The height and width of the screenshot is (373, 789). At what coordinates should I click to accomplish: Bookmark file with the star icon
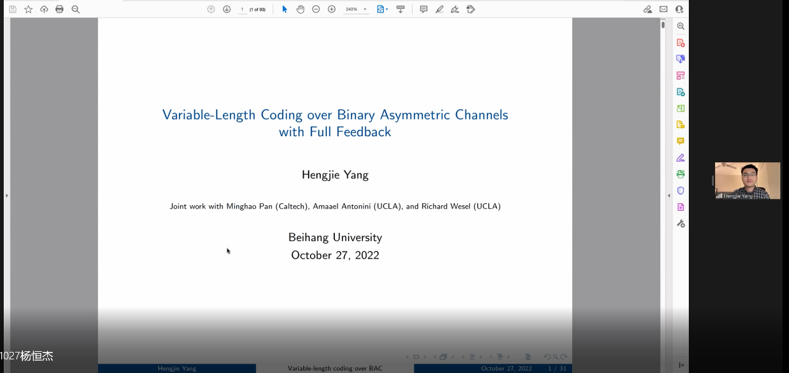(28, 9)
